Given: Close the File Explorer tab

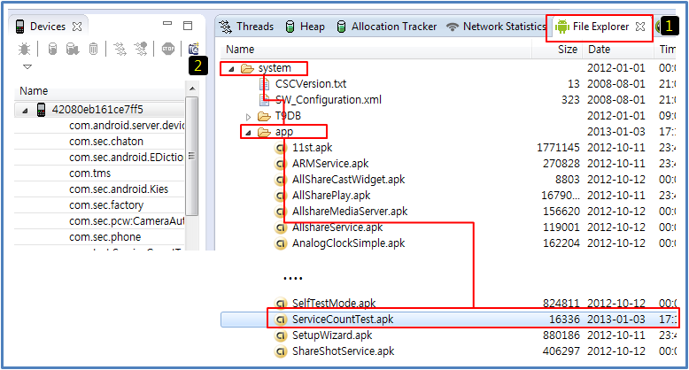Looking at the screenshot, I should tap(640, 27).
